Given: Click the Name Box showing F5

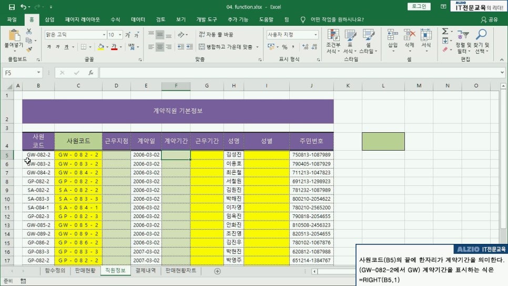Looking at the screenshot, I should point(22,73).
